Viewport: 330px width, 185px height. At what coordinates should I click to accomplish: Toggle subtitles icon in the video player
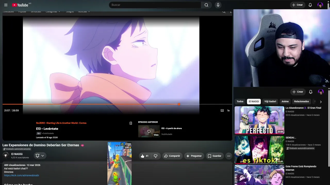pos(222,110)
